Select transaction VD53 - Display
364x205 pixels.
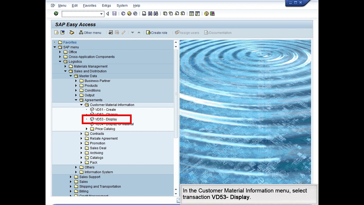point(106,119)
